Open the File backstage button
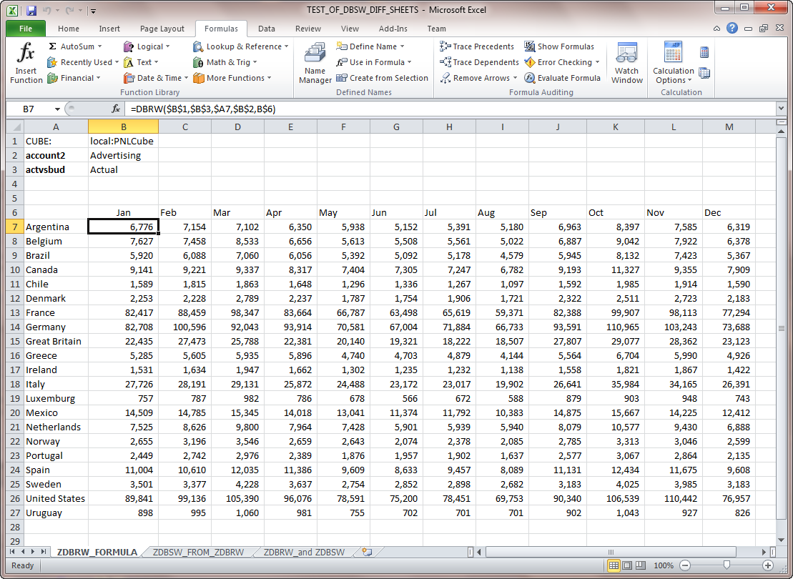This screenshot has width=793, height=579. tap(26, 29)
